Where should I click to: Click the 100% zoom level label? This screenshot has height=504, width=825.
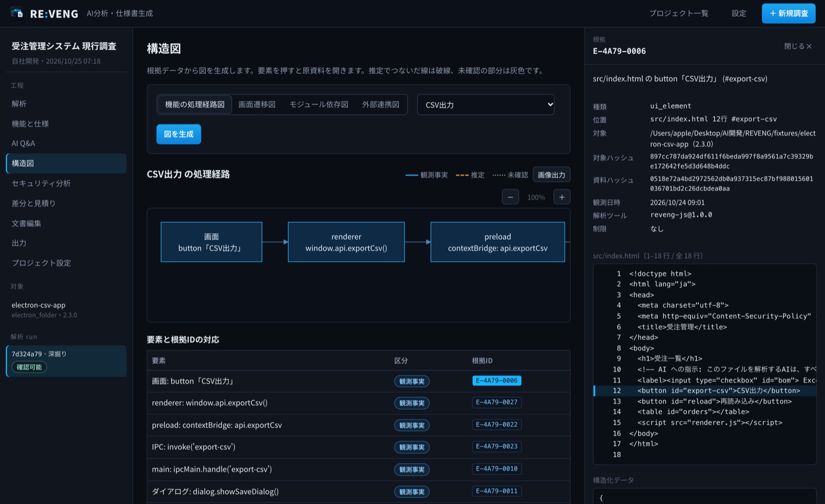[536, 197]
